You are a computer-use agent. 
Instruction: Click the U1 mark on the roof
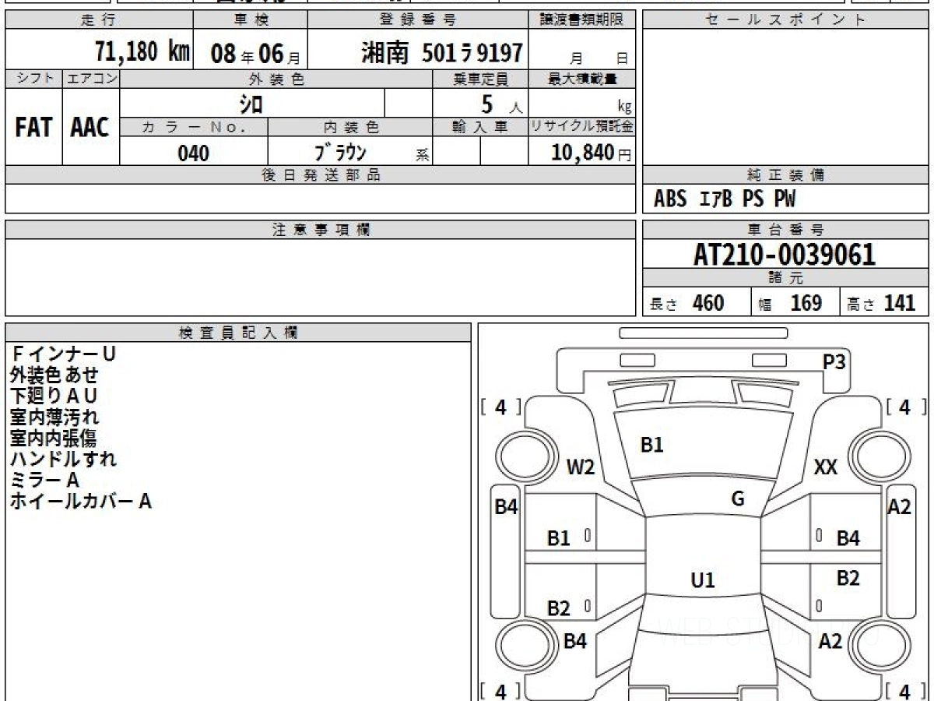703,580
